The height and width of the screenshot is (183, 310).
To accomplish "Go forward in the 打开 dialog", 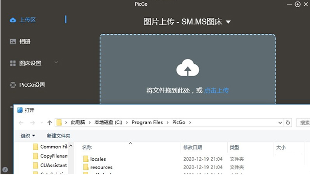I will click(32, 122).
